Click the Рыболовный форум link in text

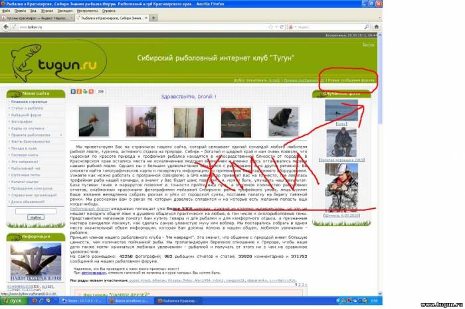90,209
